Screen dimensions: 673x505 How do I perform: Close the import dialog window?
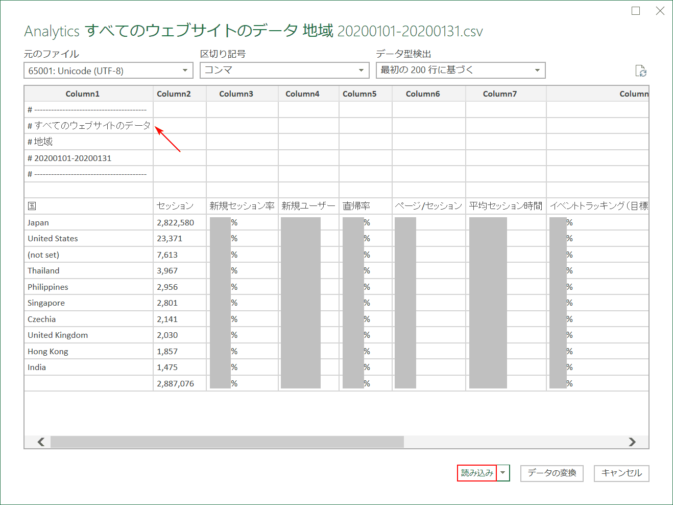point(660,11)
